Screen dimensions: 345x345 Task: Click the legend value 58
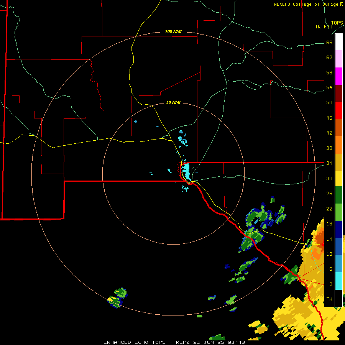pos(329,72)
